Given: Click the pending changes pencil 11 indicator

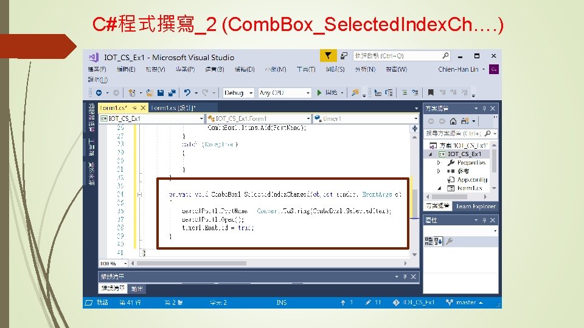Looking at the screenshot, I should tap(373, 302).
